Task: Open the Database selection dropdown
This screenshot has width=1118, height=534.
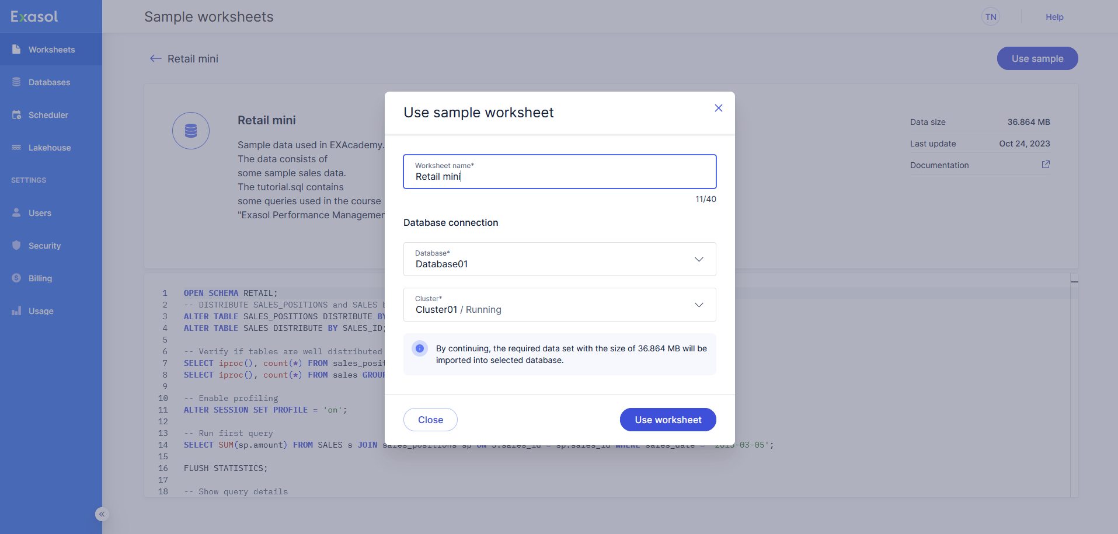Action: pos(698,259)
